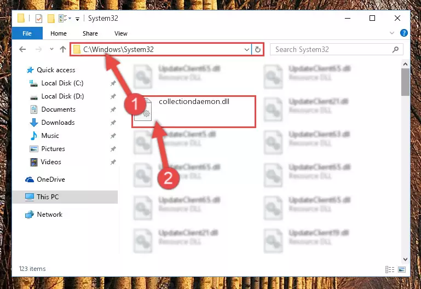Unpin Videos via its pin icon
Image resolution: width=421 pixels, height=289 pixels.
point(113,162)
